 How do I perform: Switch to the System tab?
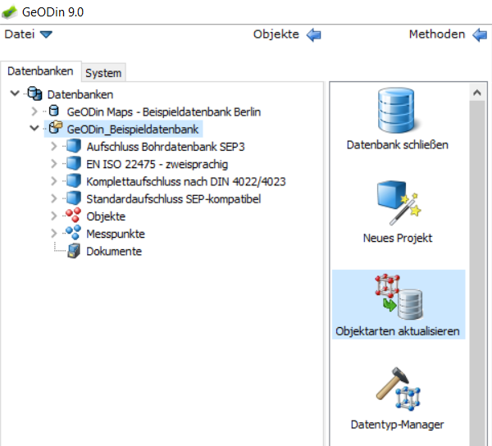[103, 73]
